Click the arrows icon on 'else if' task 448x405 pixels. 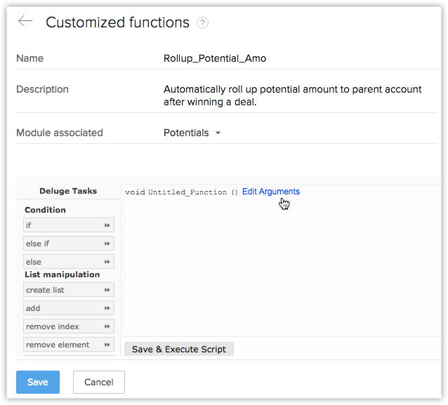pyautogui.click(x=107, y=244)
